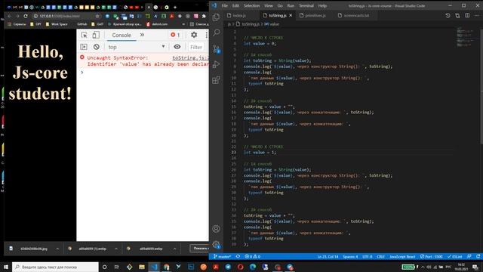Click the console prompt line

(143, 73)
